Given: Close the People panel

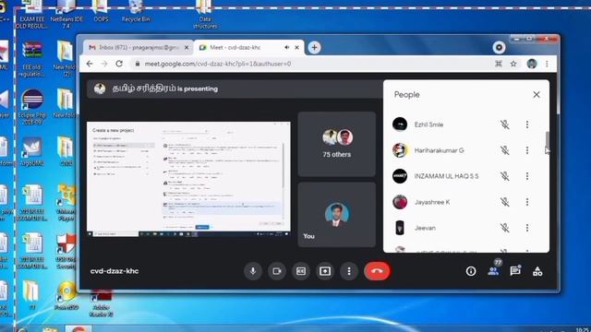Looking at the screenshot, I should coord(537,94).
